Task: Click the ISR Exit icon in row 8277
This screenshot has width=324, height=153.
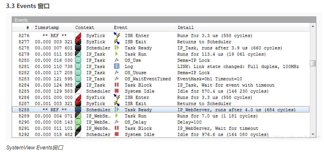Action: (117, 41)
